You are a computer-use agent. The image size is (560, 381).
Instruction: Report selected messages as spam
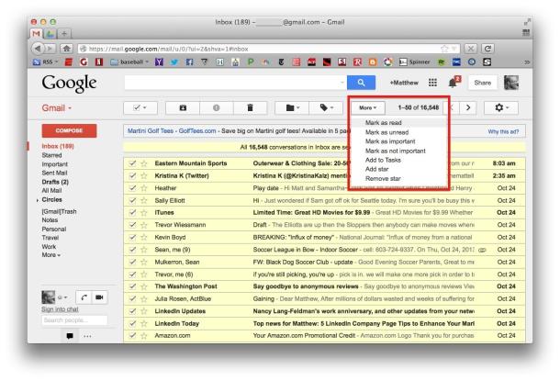click(216, 107)
